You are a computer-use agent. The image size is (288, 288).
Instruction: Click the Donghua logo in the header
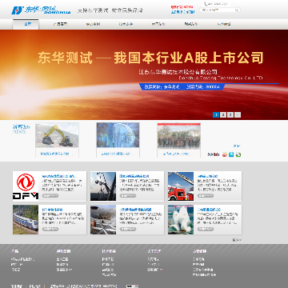41,10
